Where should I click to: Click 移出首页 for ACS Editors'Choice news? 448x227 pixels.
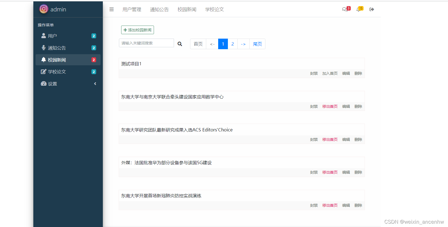pos(330,139)
